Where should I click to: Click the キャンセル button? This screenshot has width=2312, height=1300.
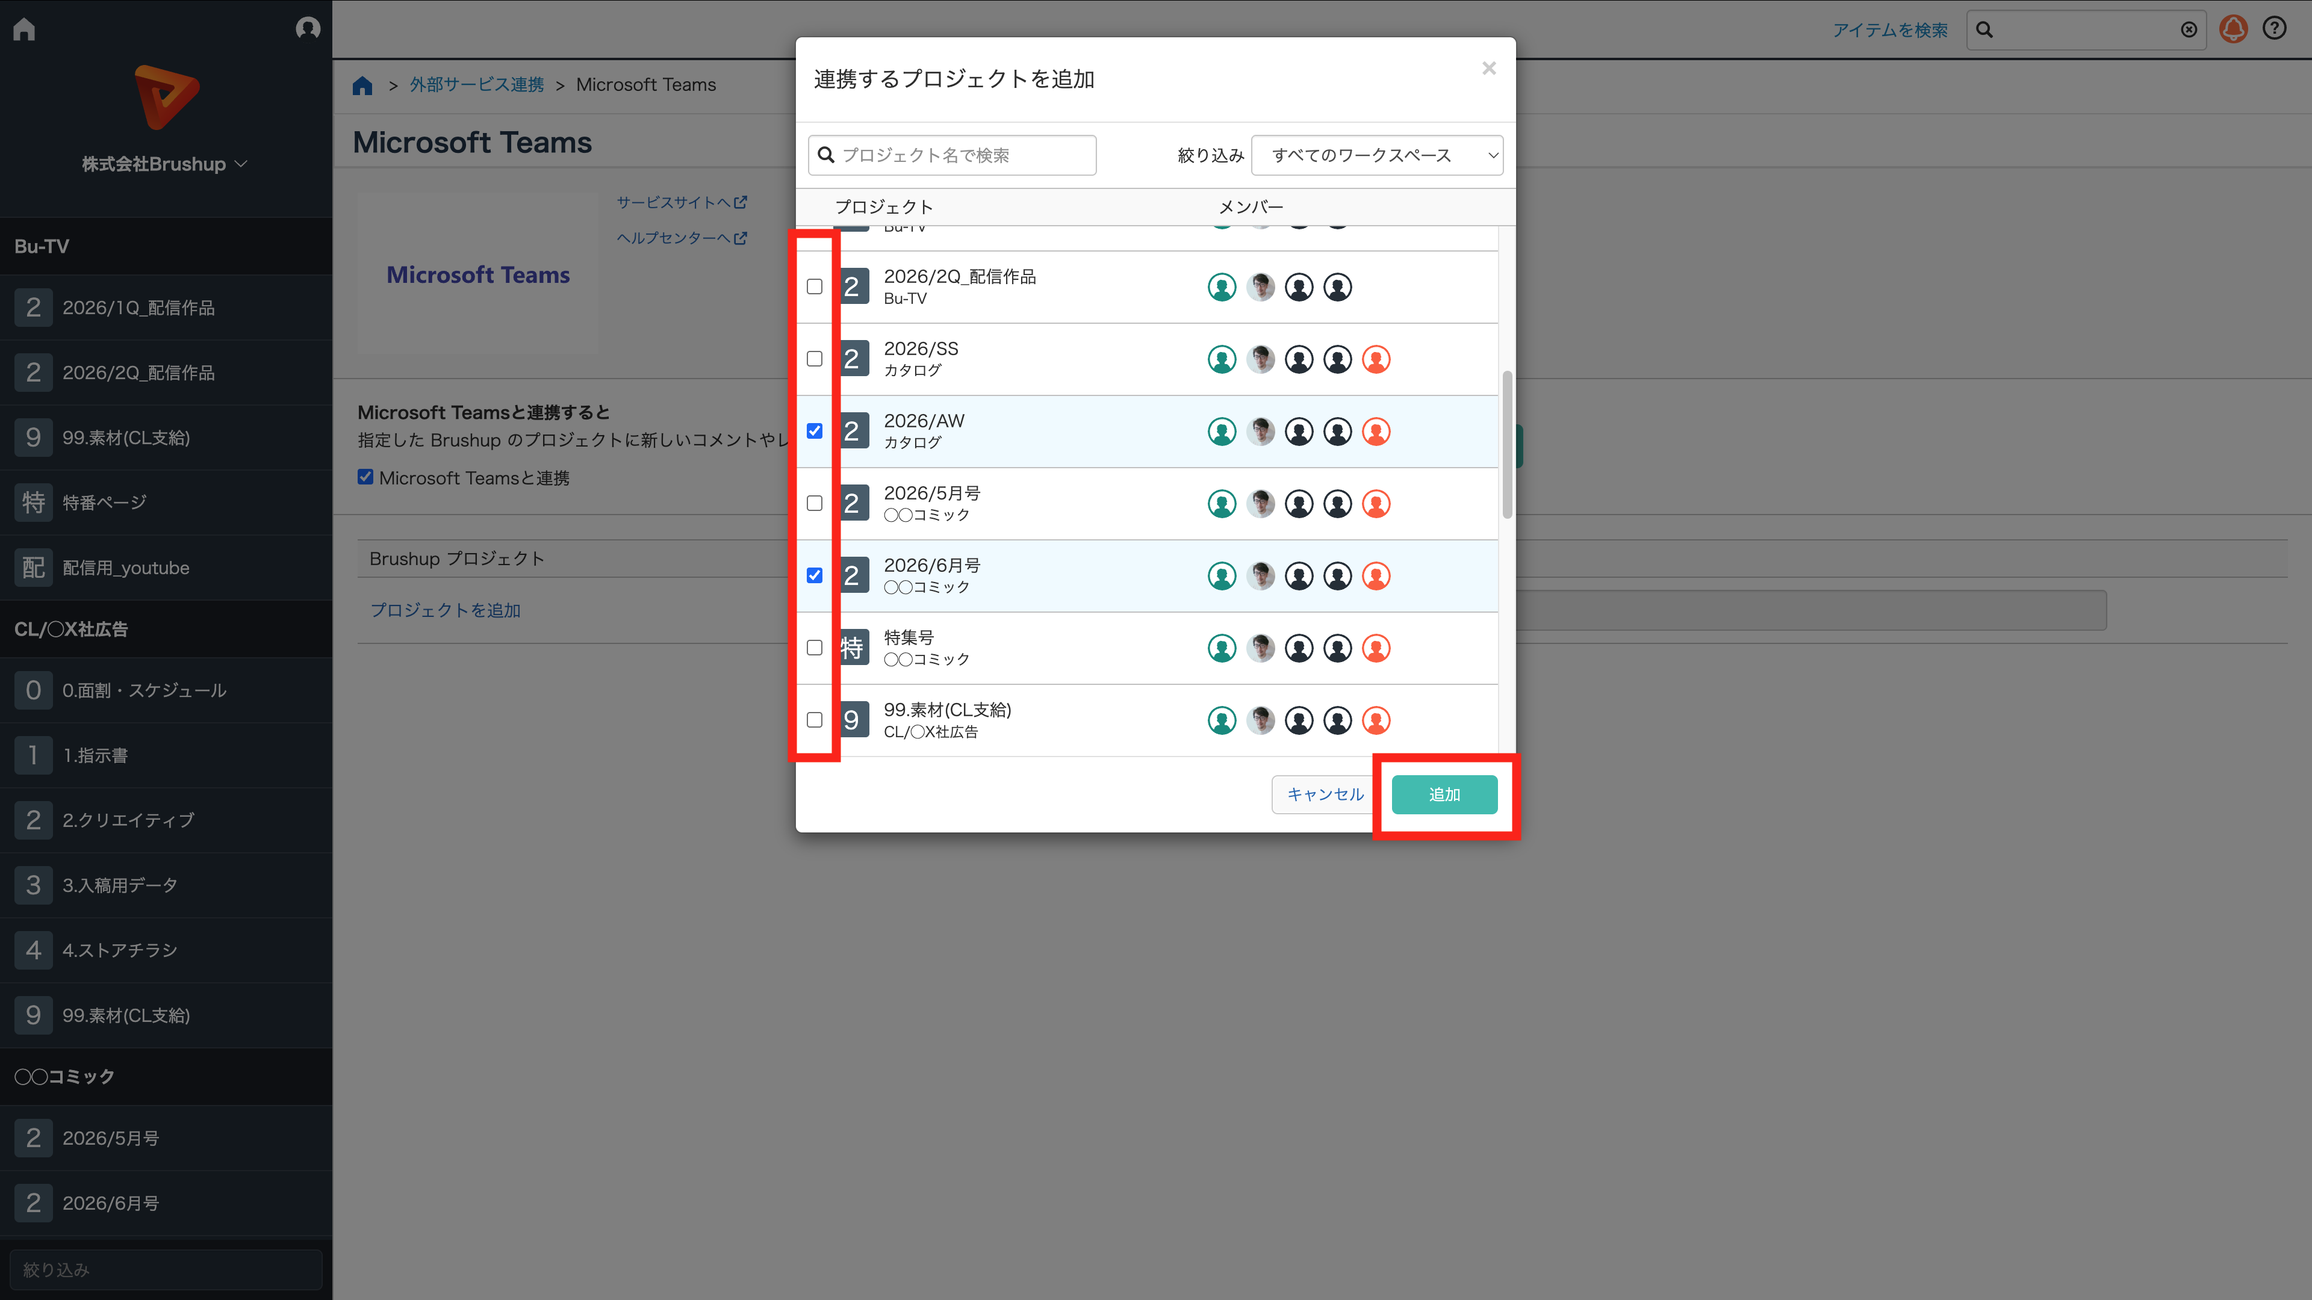pos(1325,795)
